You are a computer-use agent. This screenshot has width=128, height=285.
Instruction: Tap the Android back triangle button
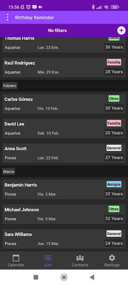pyautogui.click(x=92, y=277)
